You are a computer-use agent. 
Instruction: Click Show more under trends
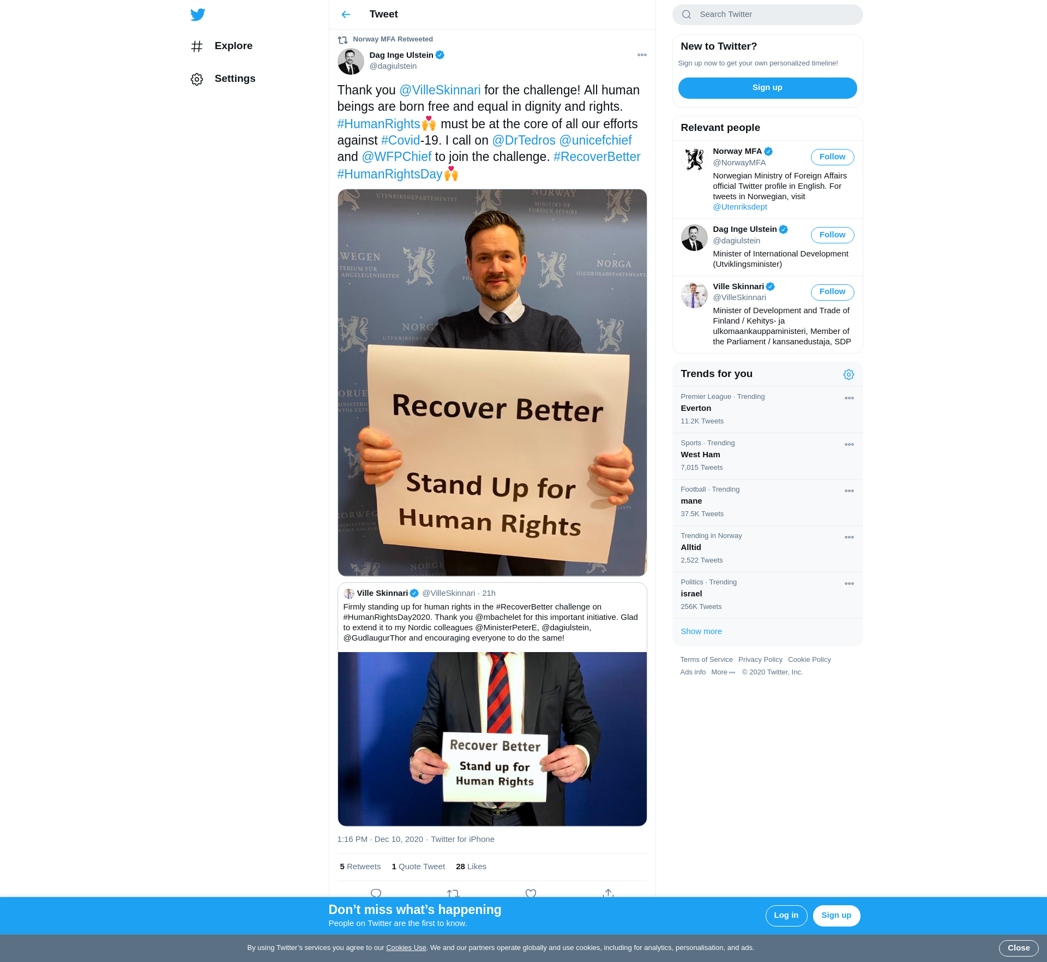coord(701,631)
